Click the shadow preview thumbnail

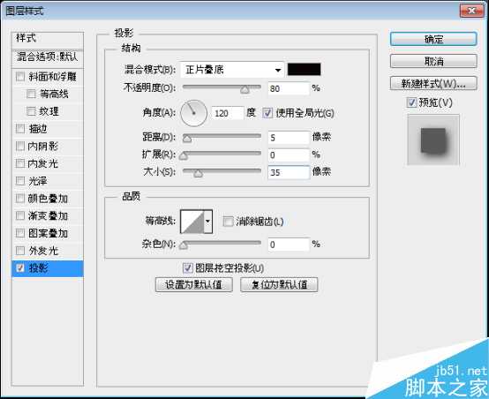433,139
